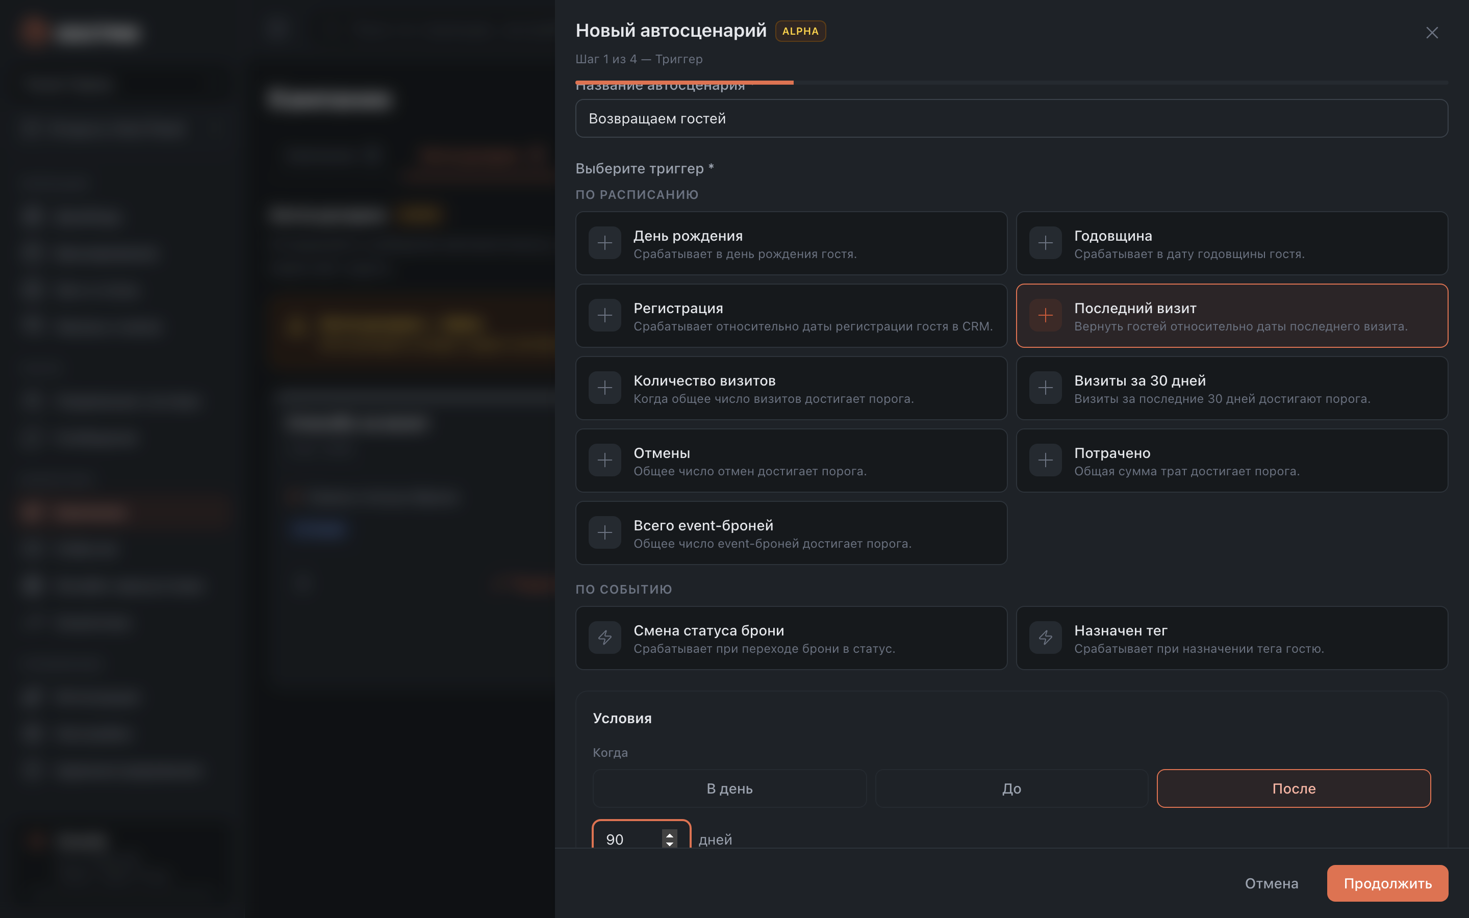The width and height of the screenshot is (1469, 918).
Task: Click the ALPHA badge in the header
Action: (800, 31)
